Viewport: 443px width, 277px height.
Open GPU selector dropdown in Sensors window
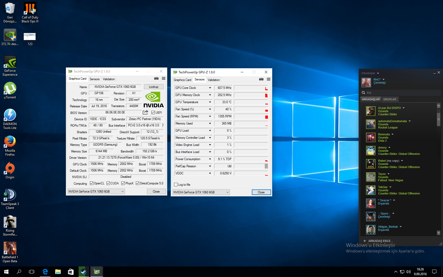point(201,192)
